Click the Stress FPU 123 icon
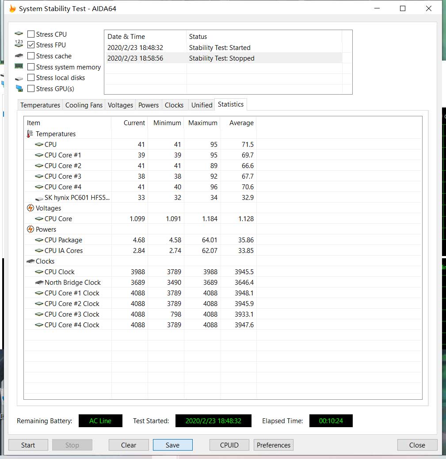The width and height of the screenshot is (446, 459). click(x=19, y=44)
